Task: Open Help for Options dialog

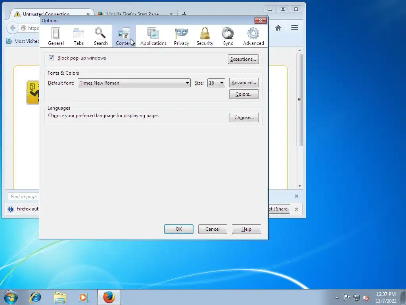Action: tap(246, 229)
